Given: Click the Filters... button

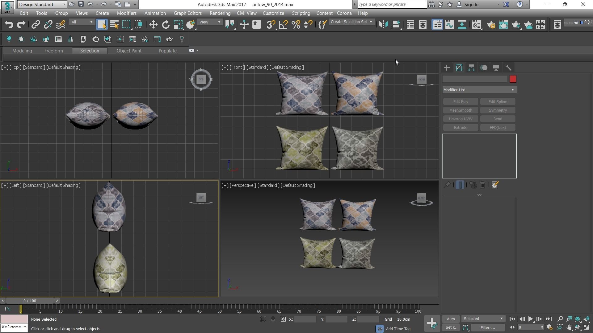Looking at the screenshot, I should point(487,327).
